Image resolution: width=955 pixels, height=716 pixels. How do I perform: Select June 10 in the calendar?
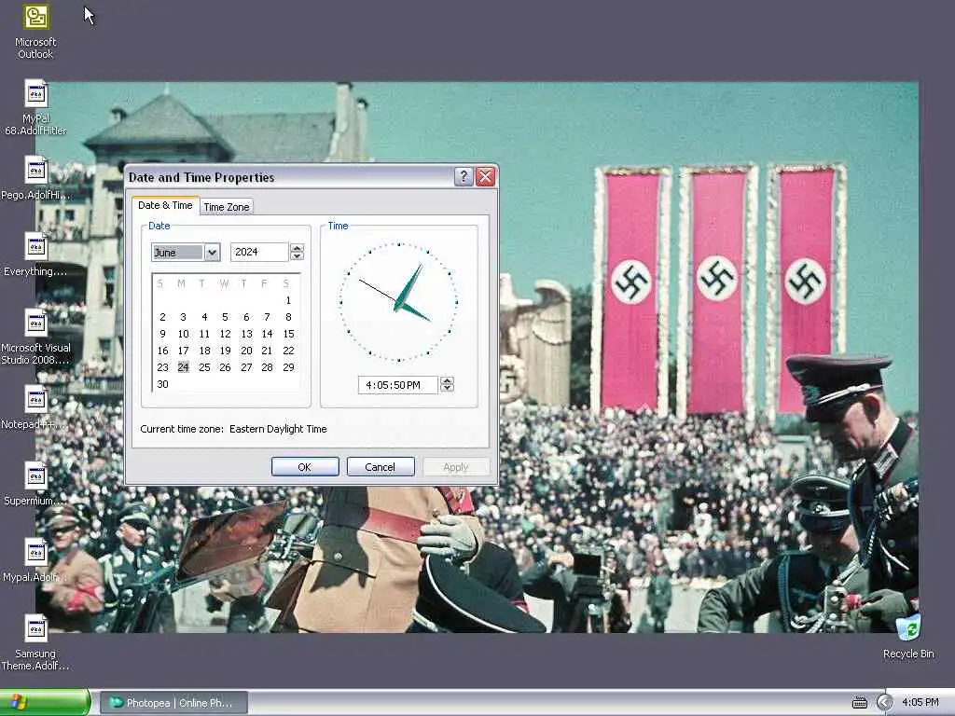tap(184, 334)
